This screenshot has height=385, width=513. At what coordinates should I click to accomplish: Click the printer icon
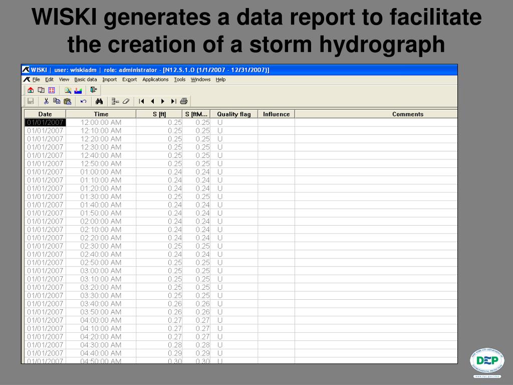click(x=184, y=101)
